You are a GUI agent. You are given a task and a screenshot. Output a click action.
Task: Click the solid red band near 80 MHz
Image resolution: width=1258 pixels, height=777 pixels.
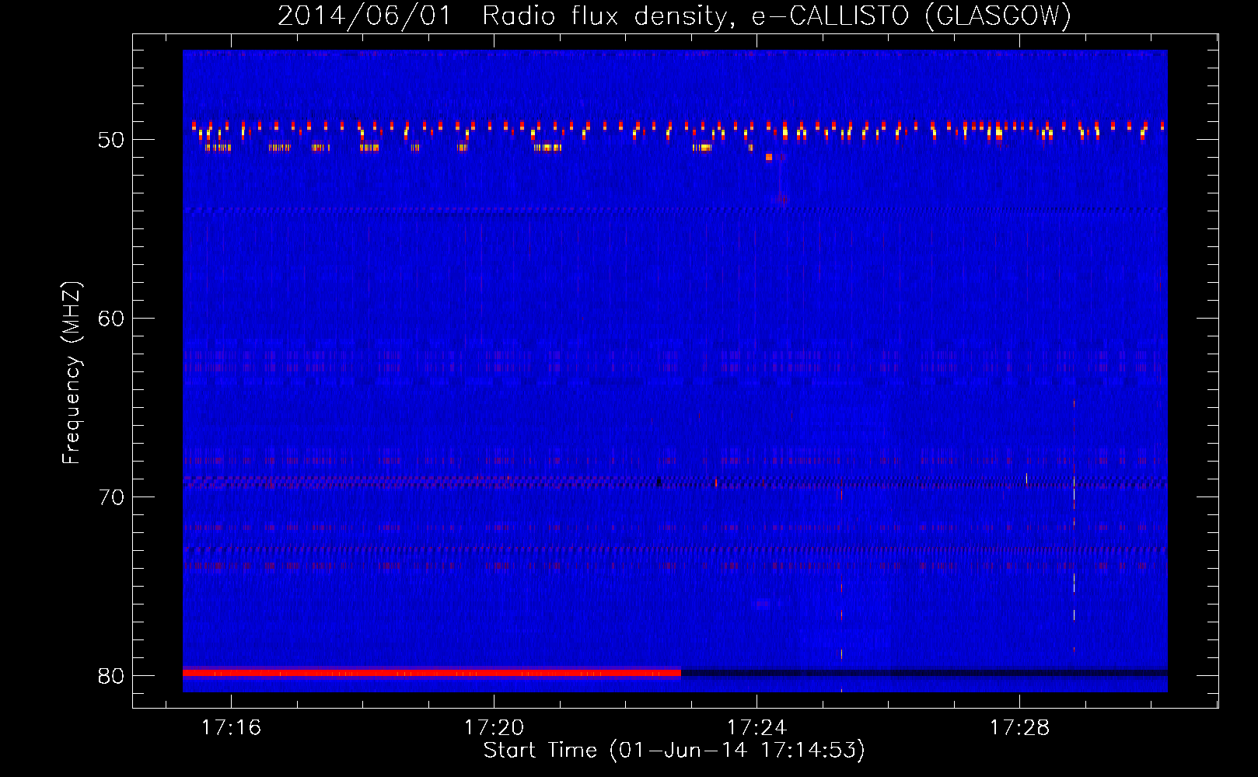pyautogui.click(x=432, y=672)
